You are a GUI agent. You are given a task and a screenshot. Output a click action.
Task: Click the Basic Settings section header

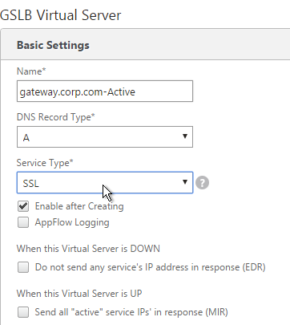click(53, 45)
